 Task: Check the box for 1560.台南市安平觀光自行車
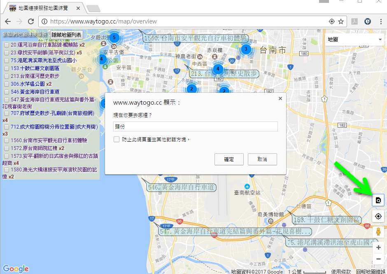coord(7,141)
